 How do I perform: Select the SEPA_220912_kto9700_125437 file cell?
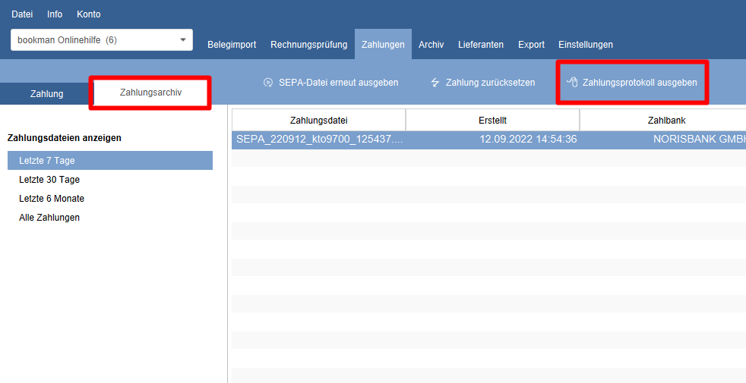click(x=319, y=140)
